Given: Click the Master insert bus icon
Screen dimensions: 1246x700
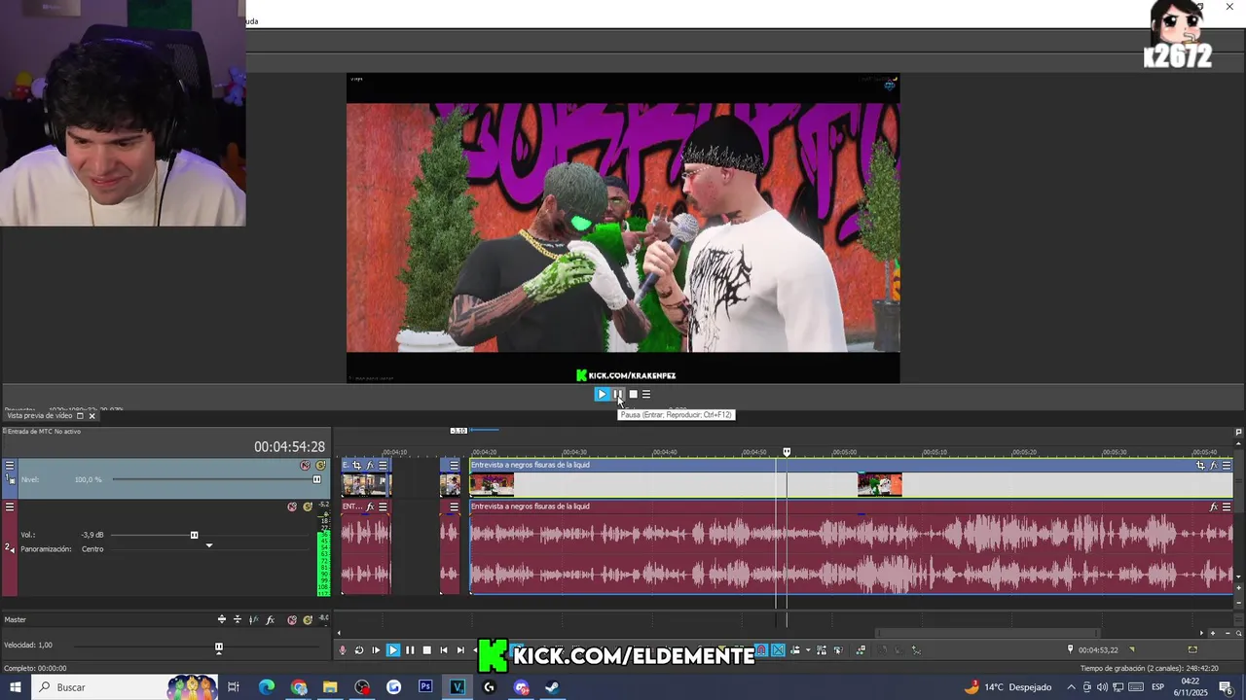Looking at the screenshot, I should click(222, 619).
